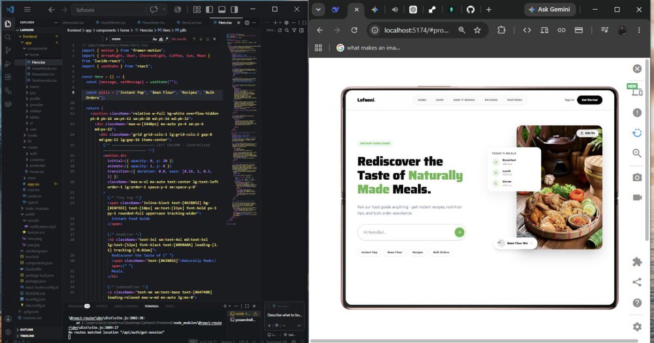Maximize the terminal panel size
The height and width of the screenshot is (343, 654).
247,306
